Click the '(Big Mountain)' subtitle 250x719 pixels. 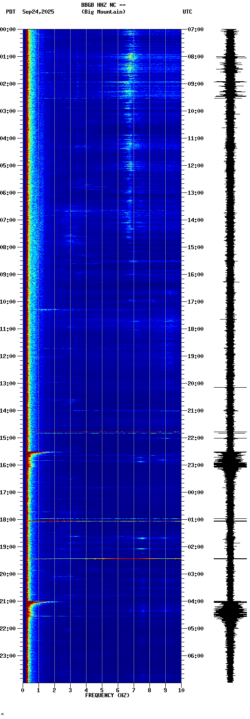pos(103,12)
